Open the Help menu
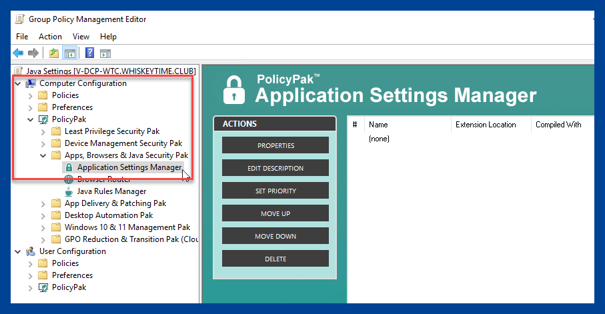605x314 pixels. click(108, 37)
